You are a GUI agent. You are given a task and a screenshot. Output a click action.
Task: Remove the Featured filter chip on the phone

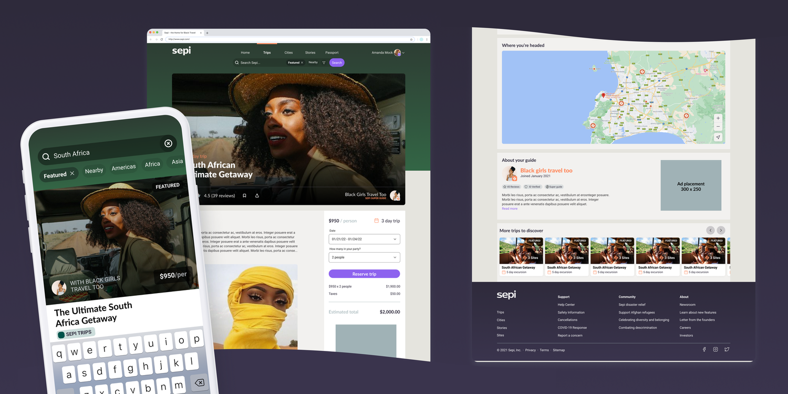click(72, 173)
